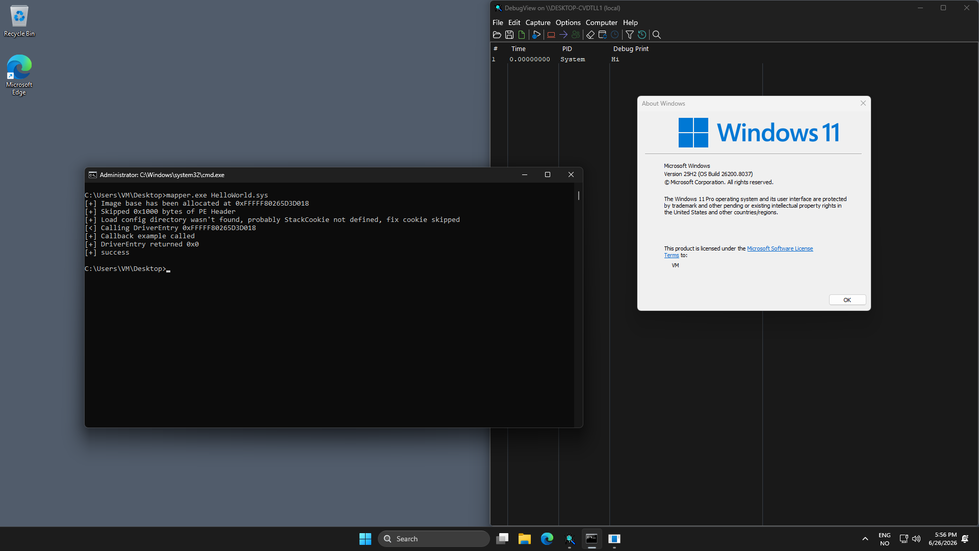Open the Microsoft Software License Terms link
The image size is (979, 551).
tap(738, 252)
